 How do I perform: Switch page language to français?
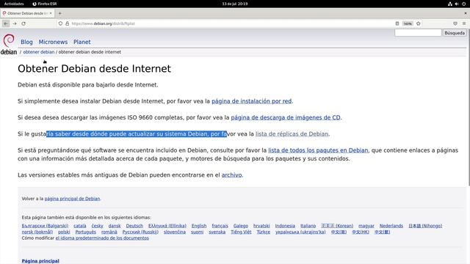[220, 226]
